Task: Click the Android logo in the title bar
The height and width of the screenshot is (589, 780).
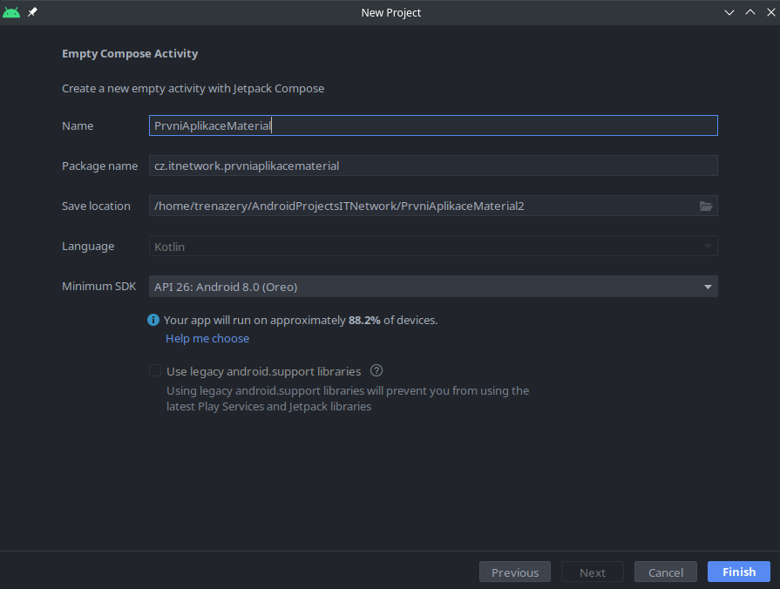Action: pos(11,12)
